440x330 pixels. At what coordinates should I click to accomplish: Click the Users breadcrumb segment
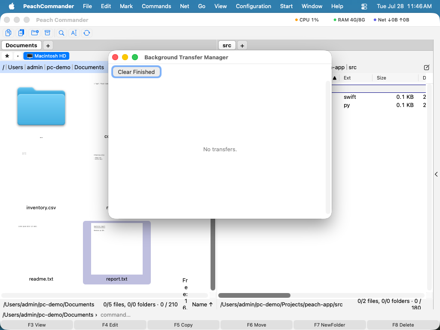pos(15,67)
